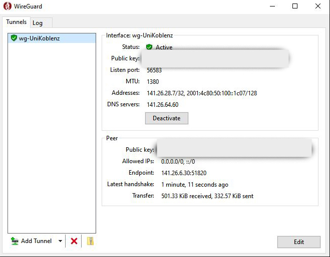
Task: Open the Tunnels tab
Action: 16,22
